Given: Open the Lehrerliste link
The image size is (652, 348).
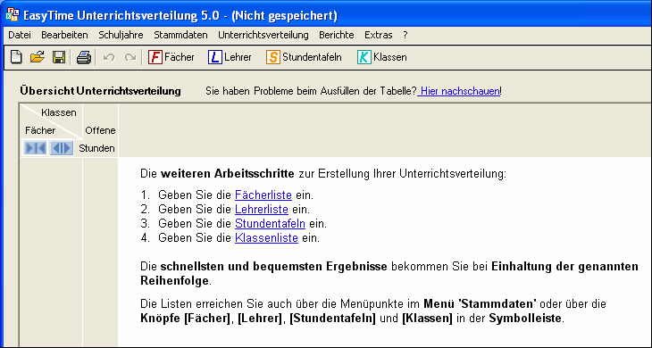Looking at the screenshot, I should point(262,210).
